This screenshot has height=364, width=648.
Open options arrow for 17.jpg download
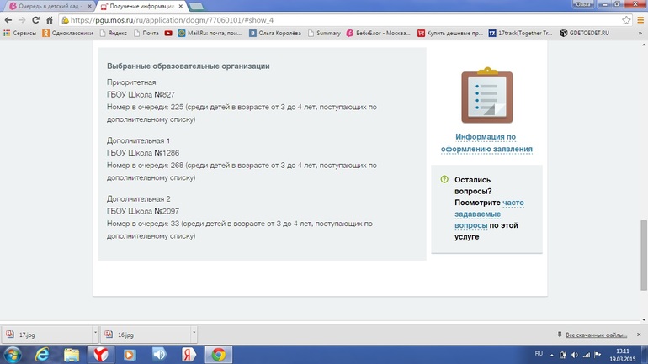pos(95,334)
